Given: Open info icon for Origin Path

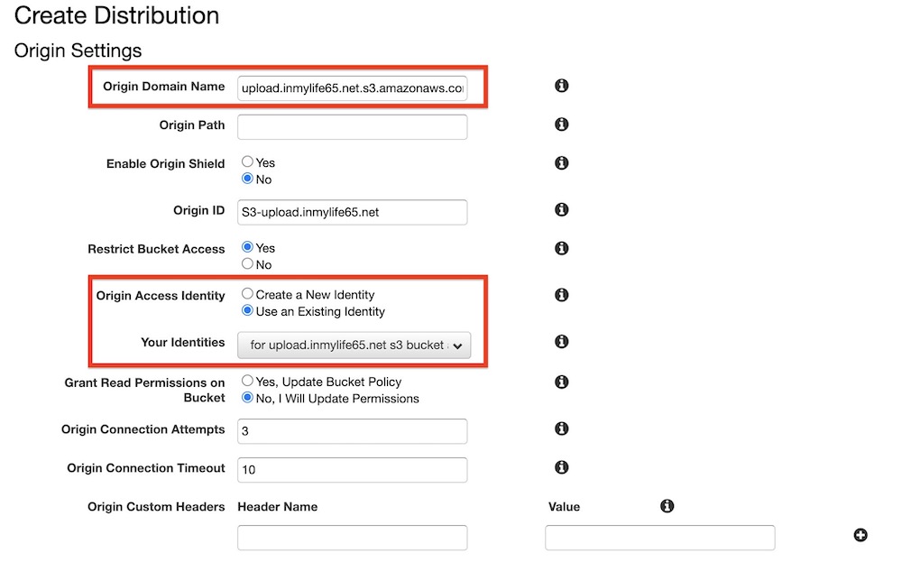Looking at the screenshot, I should pyautogui.click(x=561, y=124).
